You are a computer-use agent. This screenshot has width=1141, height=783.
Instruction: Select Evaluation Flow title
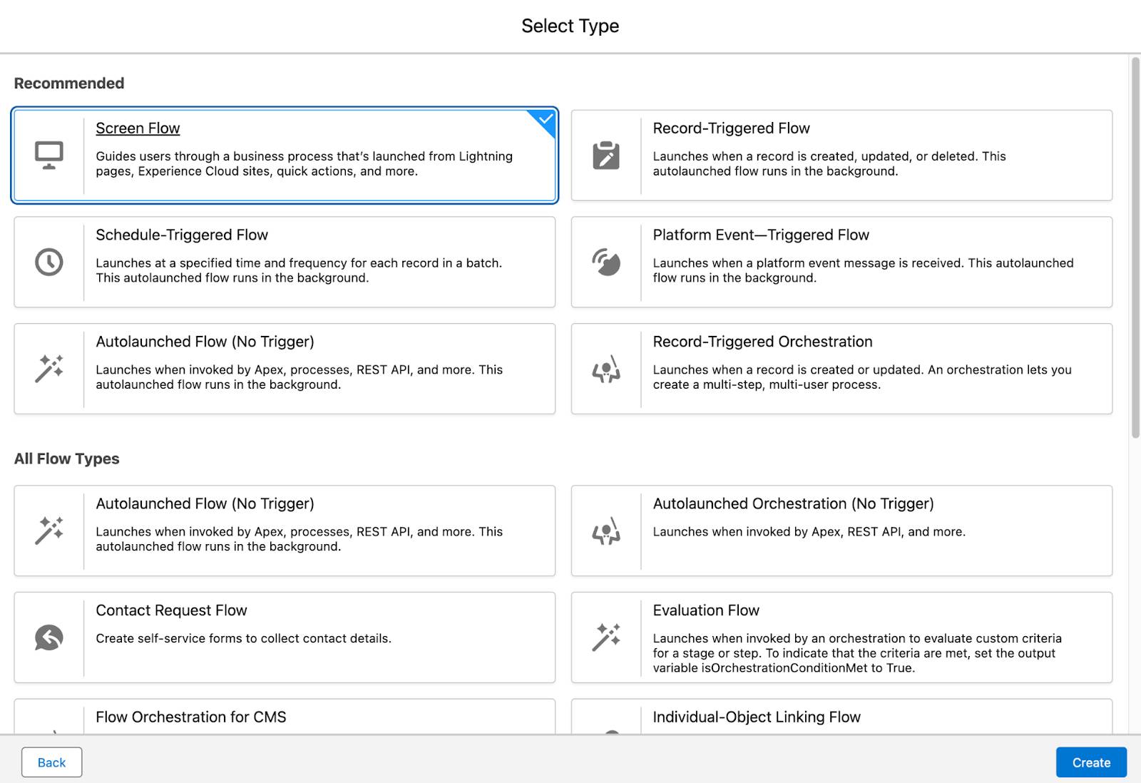(x=706, y=610)
